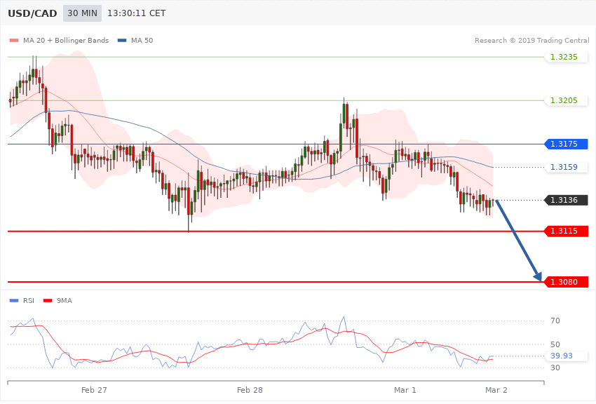Click the Feb 27 date axis label
Screen dimensions: 596x404
pyautogui.click(x=94, y=390)
